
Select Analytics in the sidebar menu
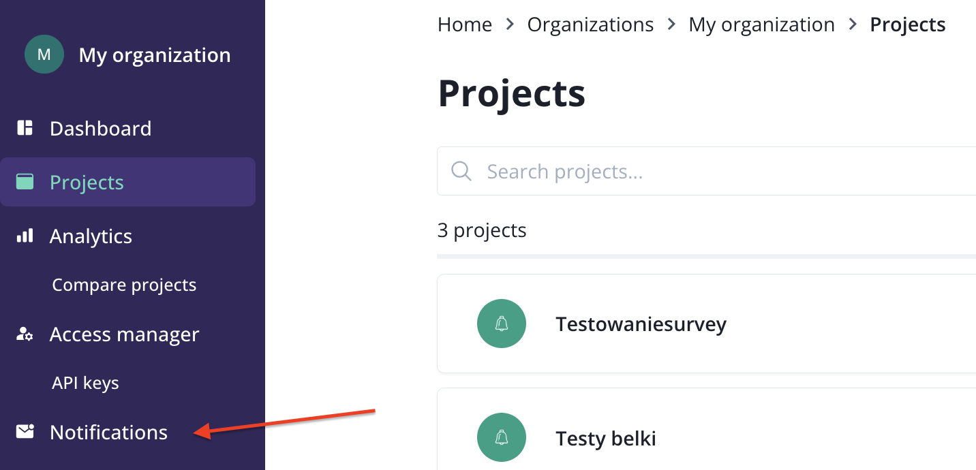91,236
